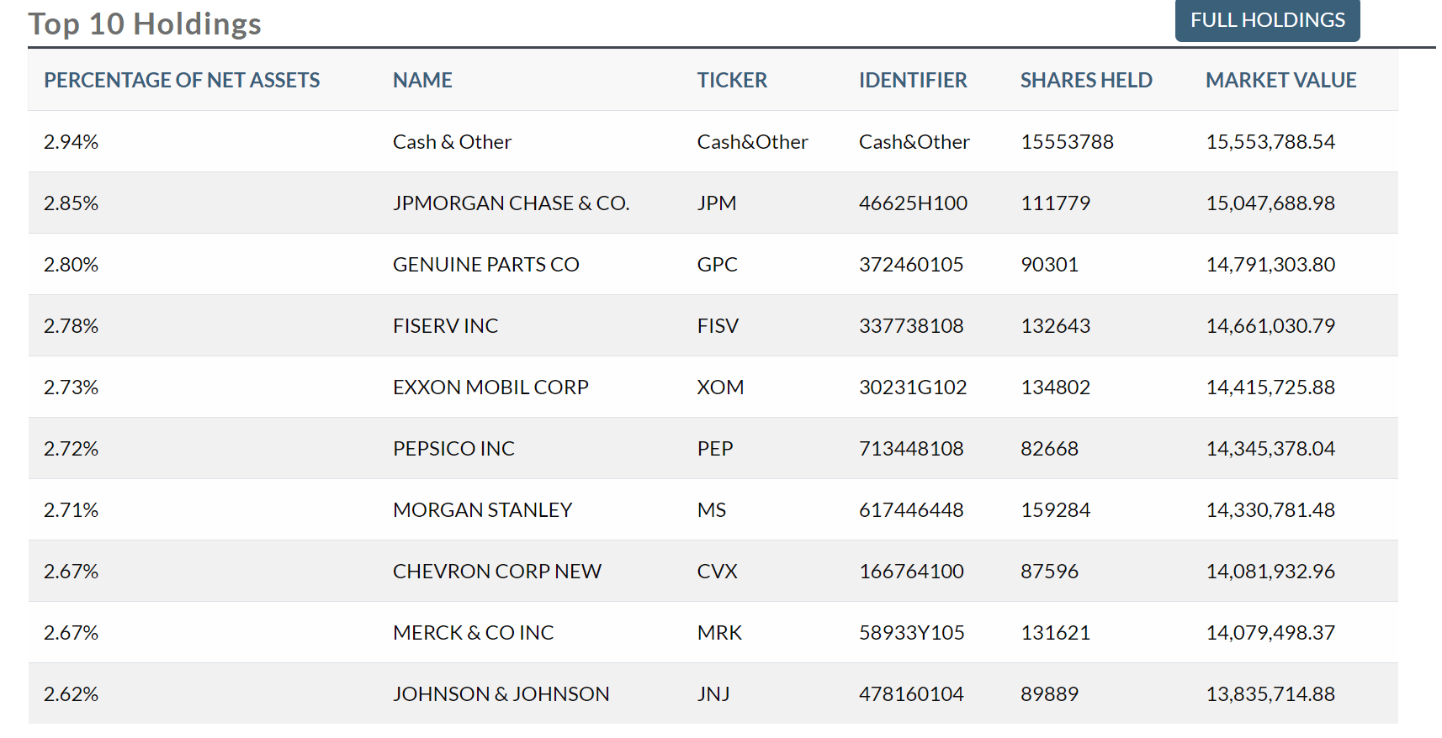
Task: Click identifier 478160104 for JNJ
Action: click(x=910, y=693)
